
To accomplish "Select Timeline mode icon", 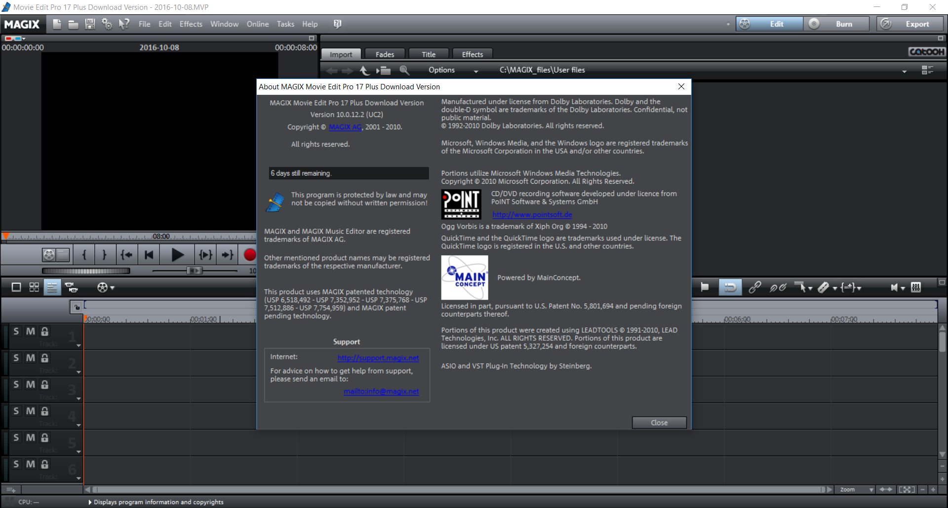I will [x=52, y=287].
